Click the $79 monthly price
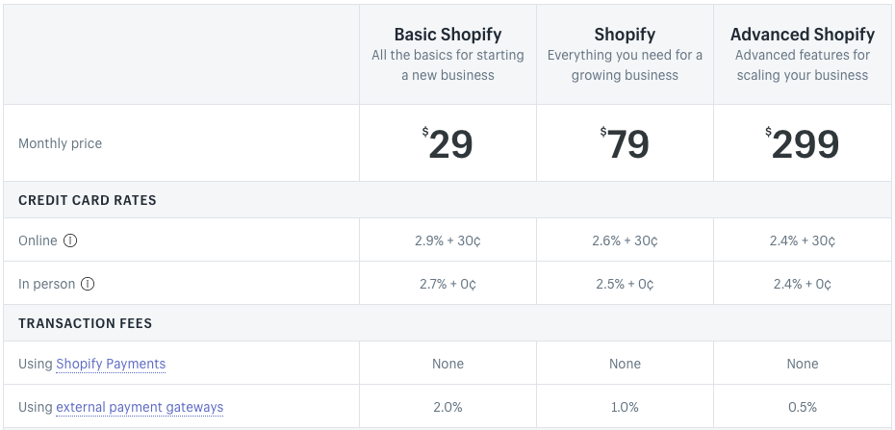The image size is (895, 430). [625, 144]
